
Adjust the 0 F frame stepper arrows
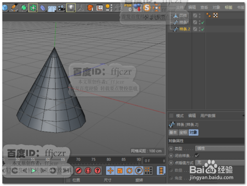coord(164,161)
